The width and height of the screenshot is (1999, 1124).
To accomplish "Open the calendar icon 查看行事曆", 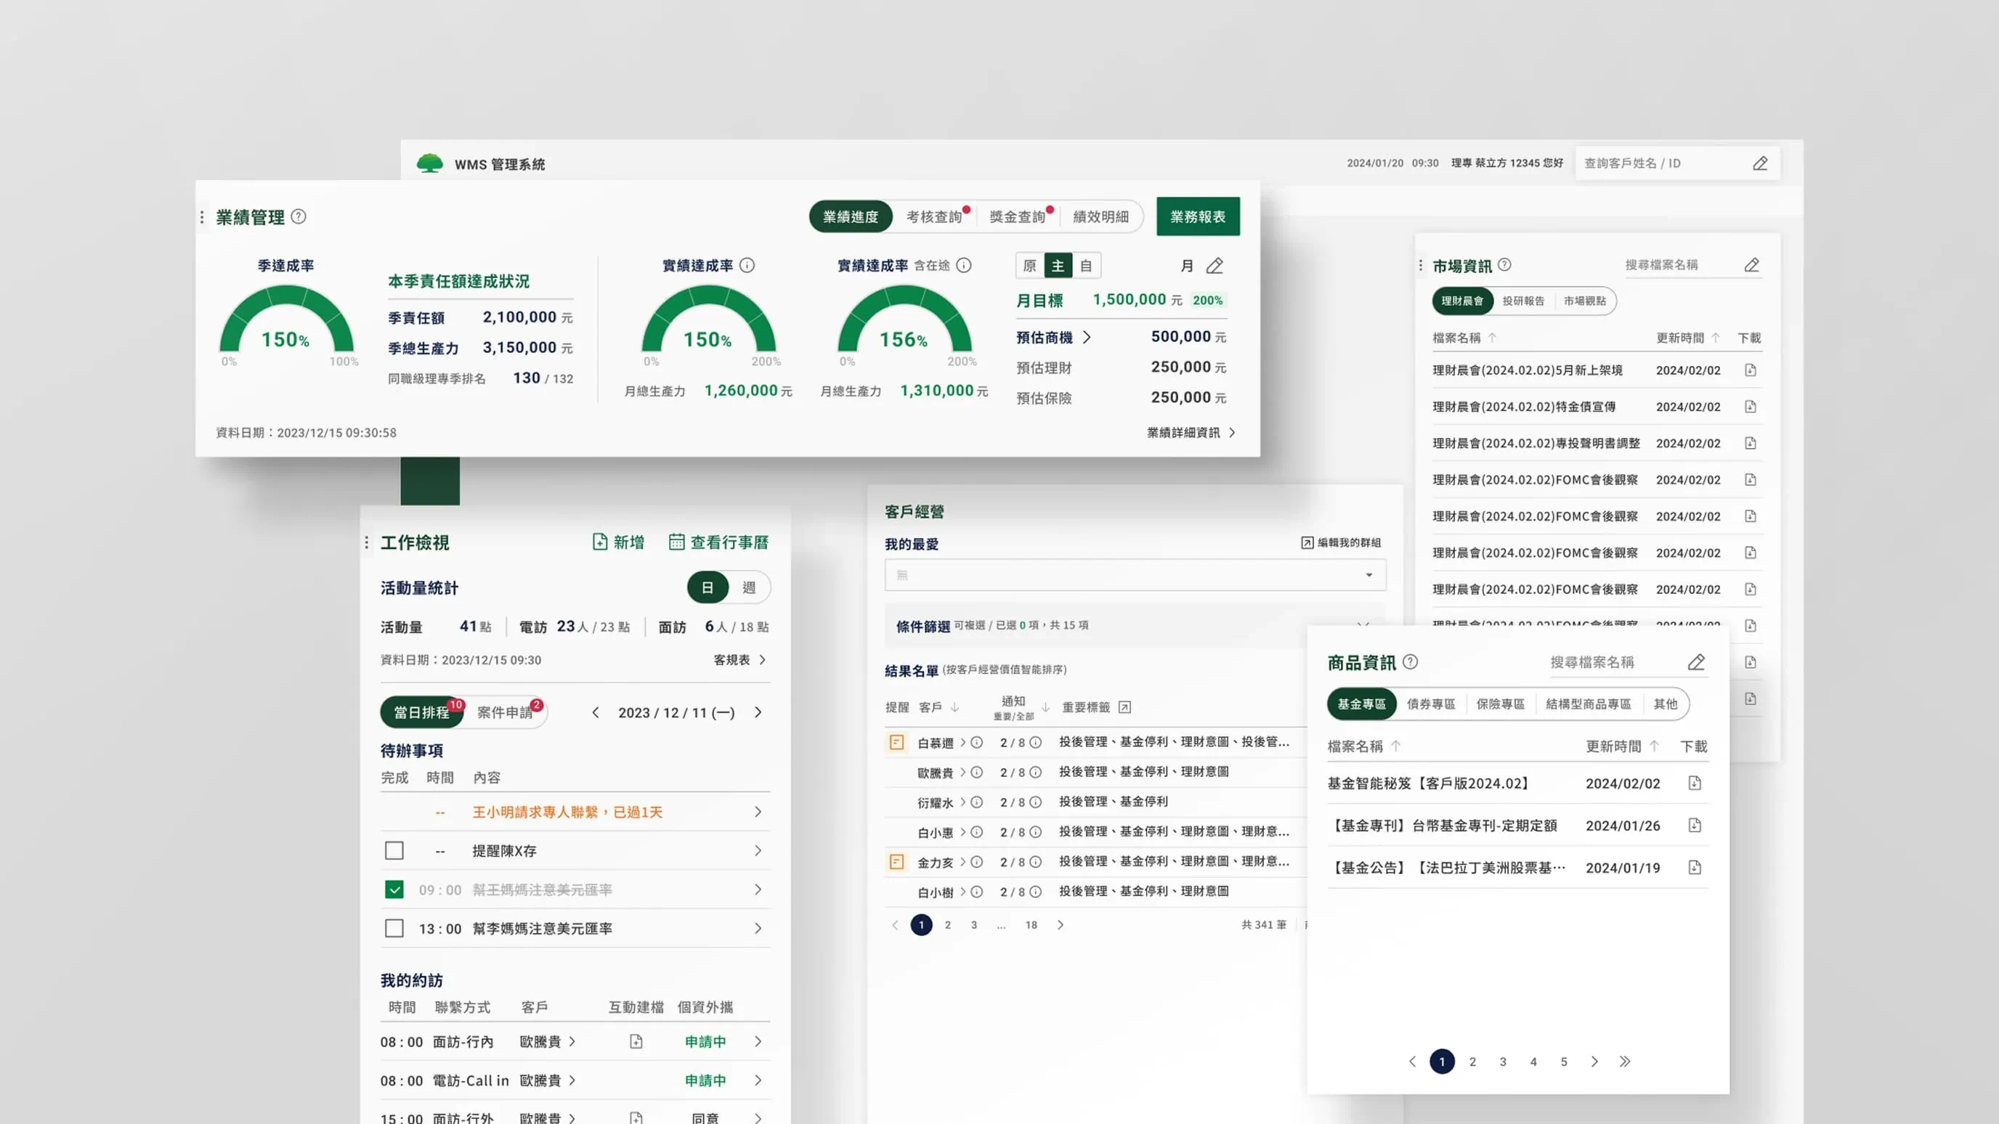I will [677, 542].
